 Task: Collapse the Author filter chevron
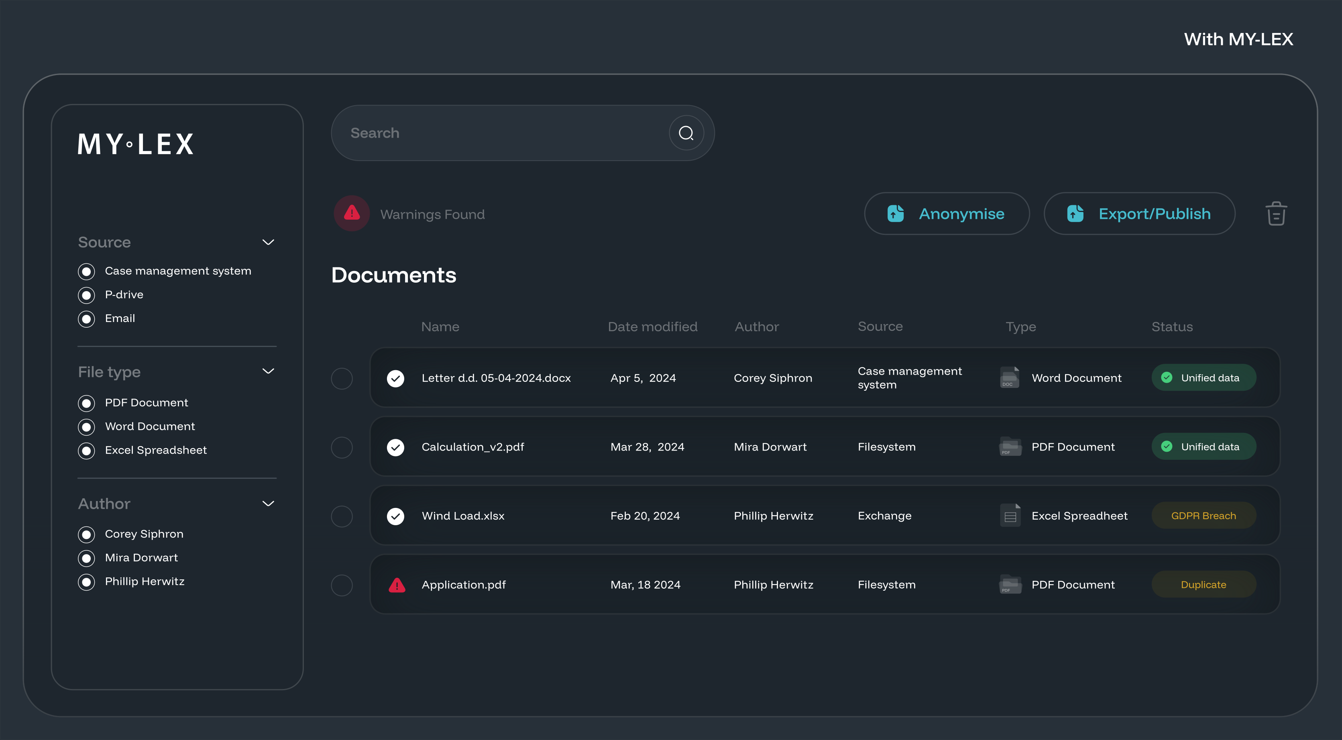(268, 504)
